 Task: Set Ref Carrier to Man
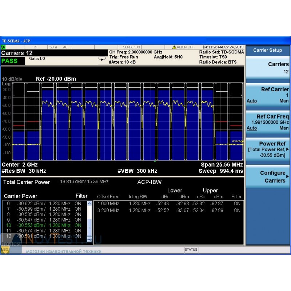pos(284,101)
